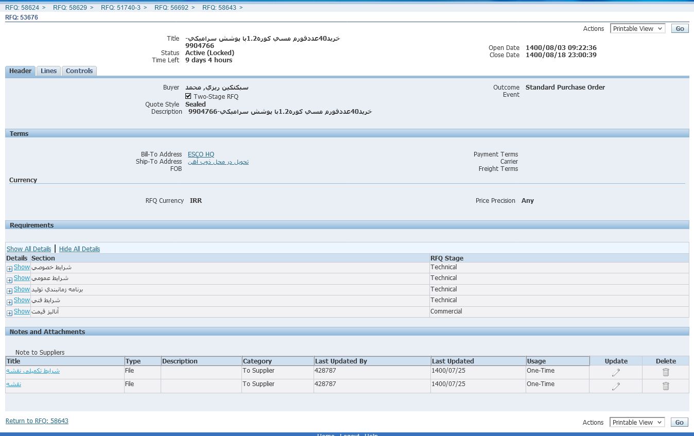
Task: Open the bottom Actions dropdown
Action: [x=637, y=422]
